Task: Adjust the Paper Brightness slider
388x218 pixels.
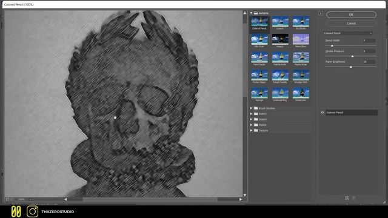Action: (x=350, y=67)
